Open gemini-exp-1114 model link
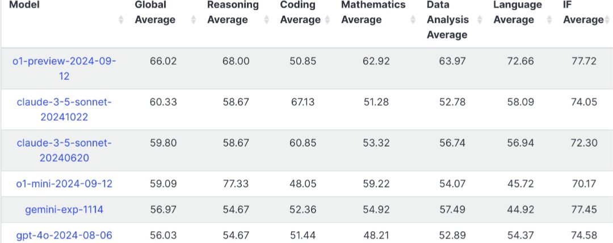Screen dimensions: 613x243 point(64,210)
